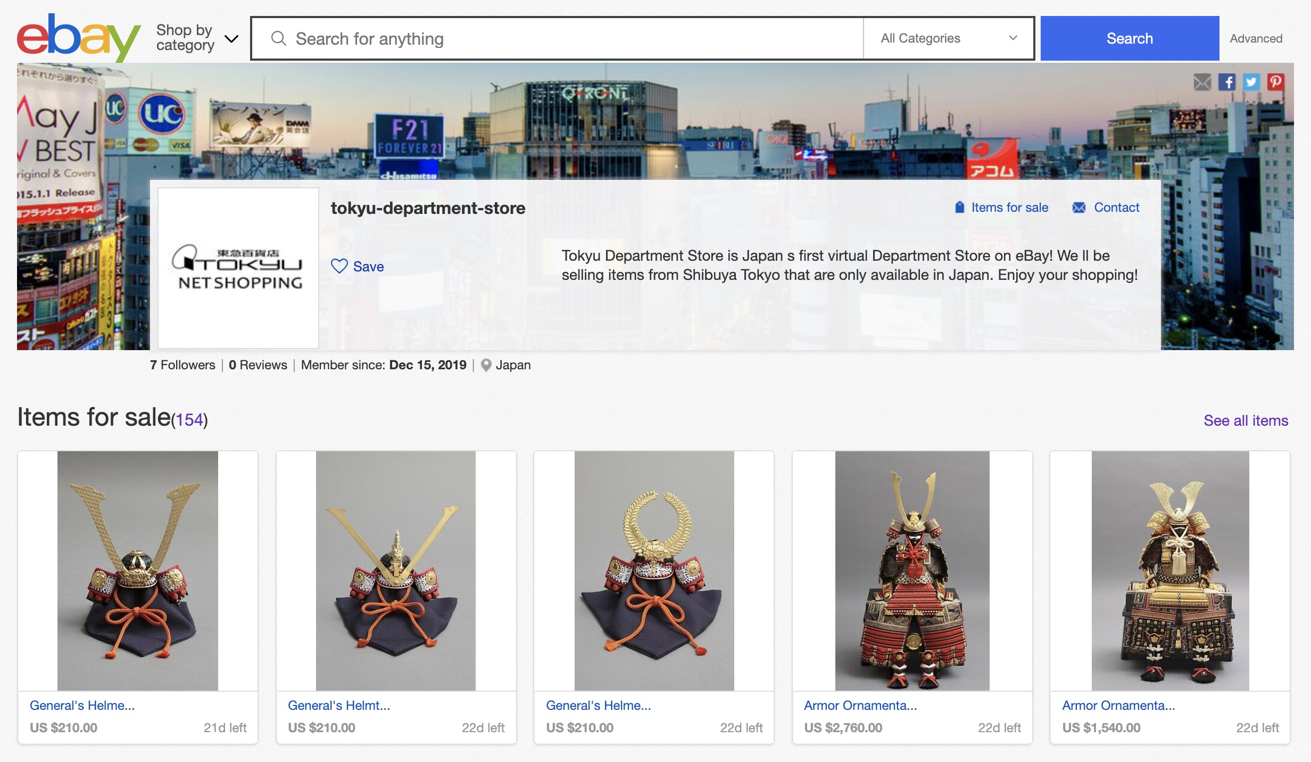This screenshot has height=762, width=1311.
Task: Click the tokyu-department-store seller name
Action: tap(428, 208)
